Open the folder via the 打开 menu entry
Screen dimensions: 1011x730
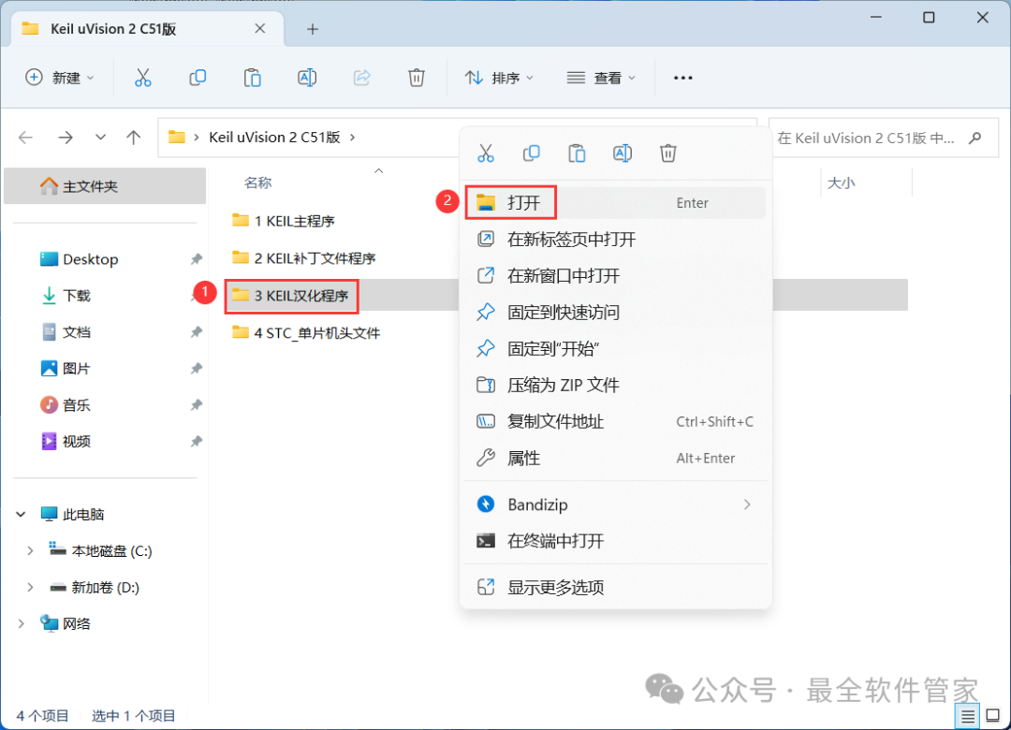tap(523, 202)
